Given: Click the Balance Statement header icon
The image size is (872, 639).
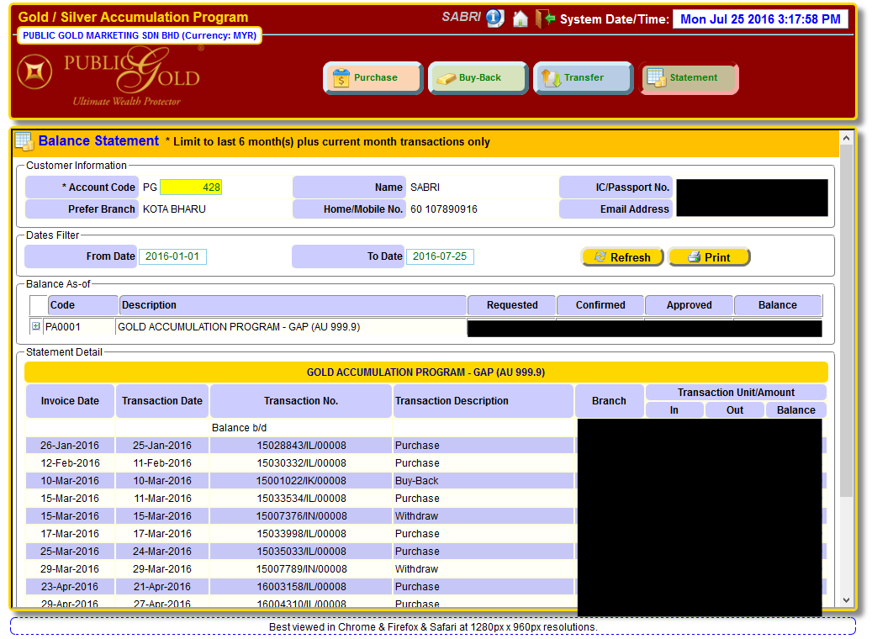Looking at the screenshot, I should click(24, 142).
